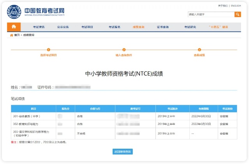Image resolution: width=249 pixels, height=165 pixels.
Task: Click the 返回继续查询 button
Action: (123, 151)
